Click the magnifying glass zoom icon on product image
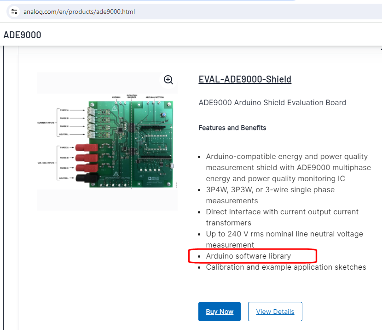This screenshot has width=382, height=330. click(x=168, y=80)
